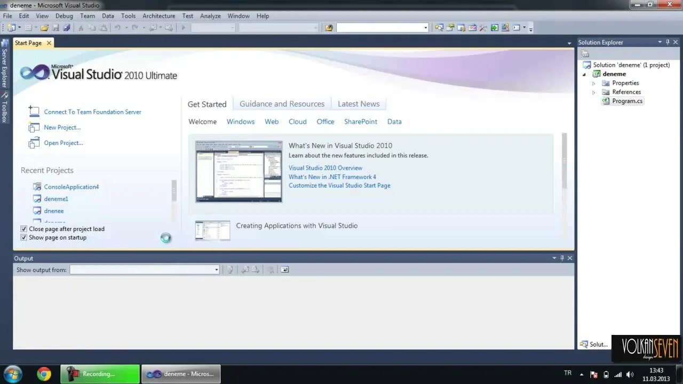This screenshot has height=384, width=683.
Task: Open Output panel window position dropdown arrow
Action: tap(554, 258)
